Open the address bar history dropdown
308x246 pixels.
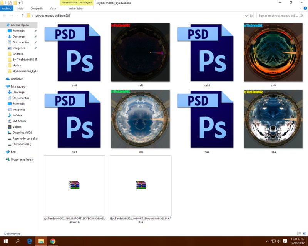point(246,16)
